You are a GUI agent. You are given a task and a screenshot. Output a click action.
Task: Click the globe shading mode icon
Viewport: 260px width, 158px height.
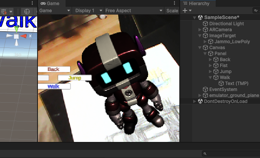point(27,12)
